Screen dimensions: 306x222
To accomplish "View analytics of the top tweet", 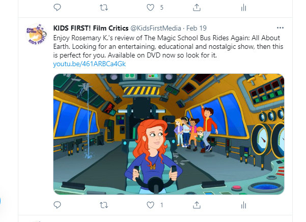I will coord(243,8).
